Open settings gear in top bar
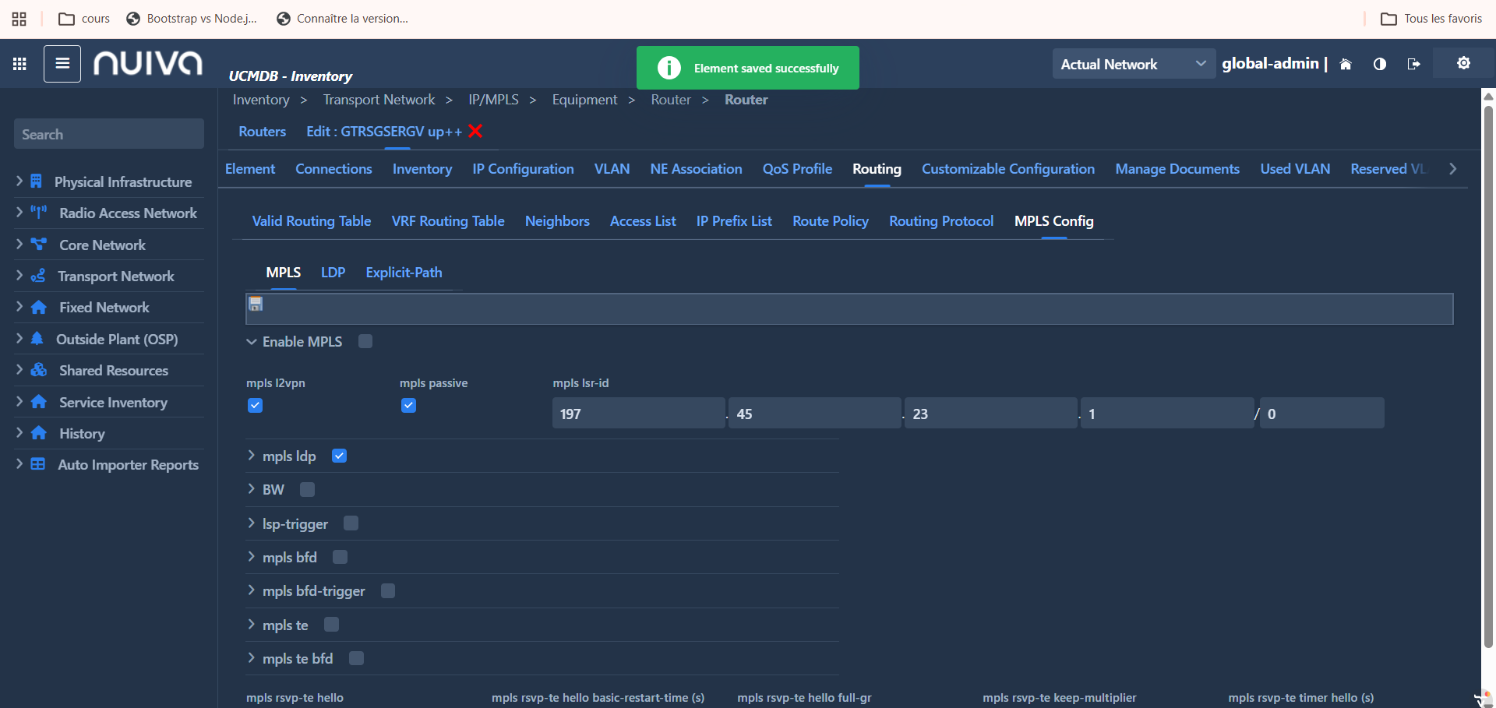This screenshot has width=1496, height=708. 1463,63
